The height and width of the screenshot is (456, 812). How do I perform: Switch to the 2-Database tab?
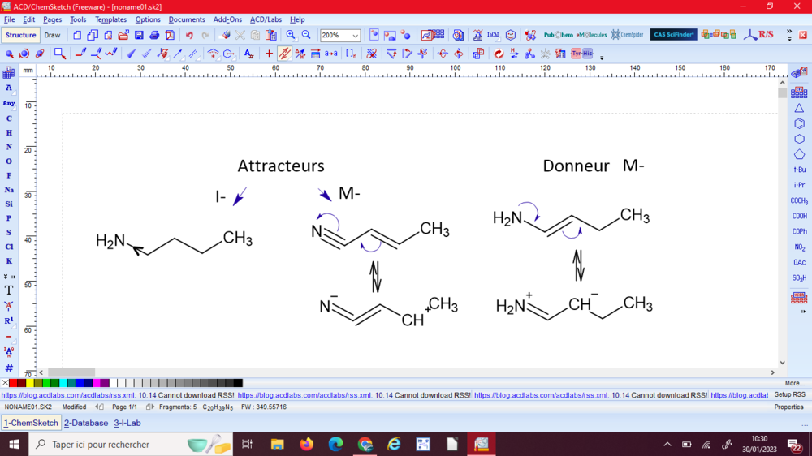[x=86, y=423]
